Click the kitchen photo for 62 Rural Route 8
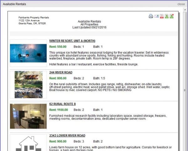 coord(28,116)
